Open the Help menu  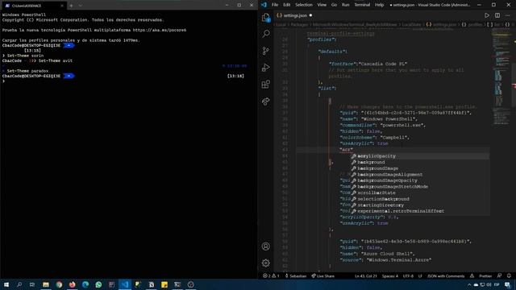click(380, 5)
